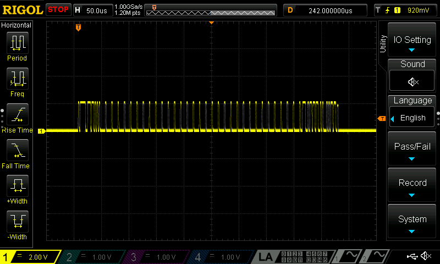Image resolution: width=440 pixels, height=264 pixels.
Task: Click the LA digital channels 0-15 grid
Action: click(304, 257)
